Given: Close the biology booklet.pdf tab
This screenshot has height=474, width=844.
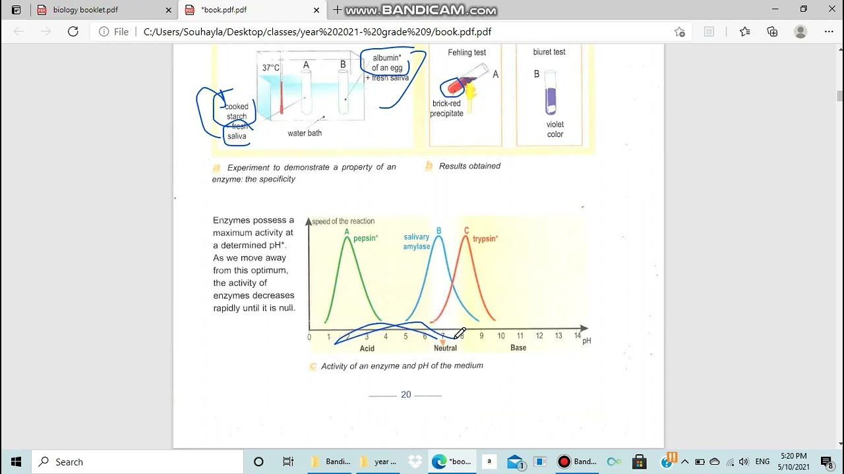Looking at the screenshot, I should click(168, 10).
